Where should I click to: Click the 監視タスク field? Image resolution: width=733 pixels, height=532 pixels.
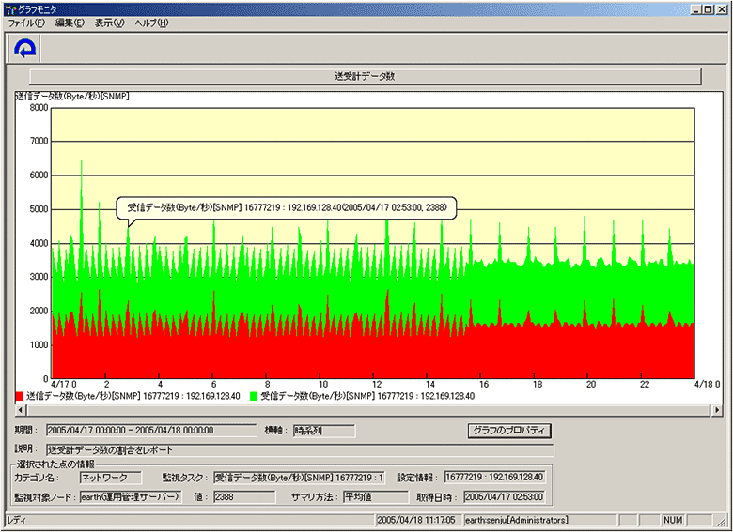tap(299, 478)
